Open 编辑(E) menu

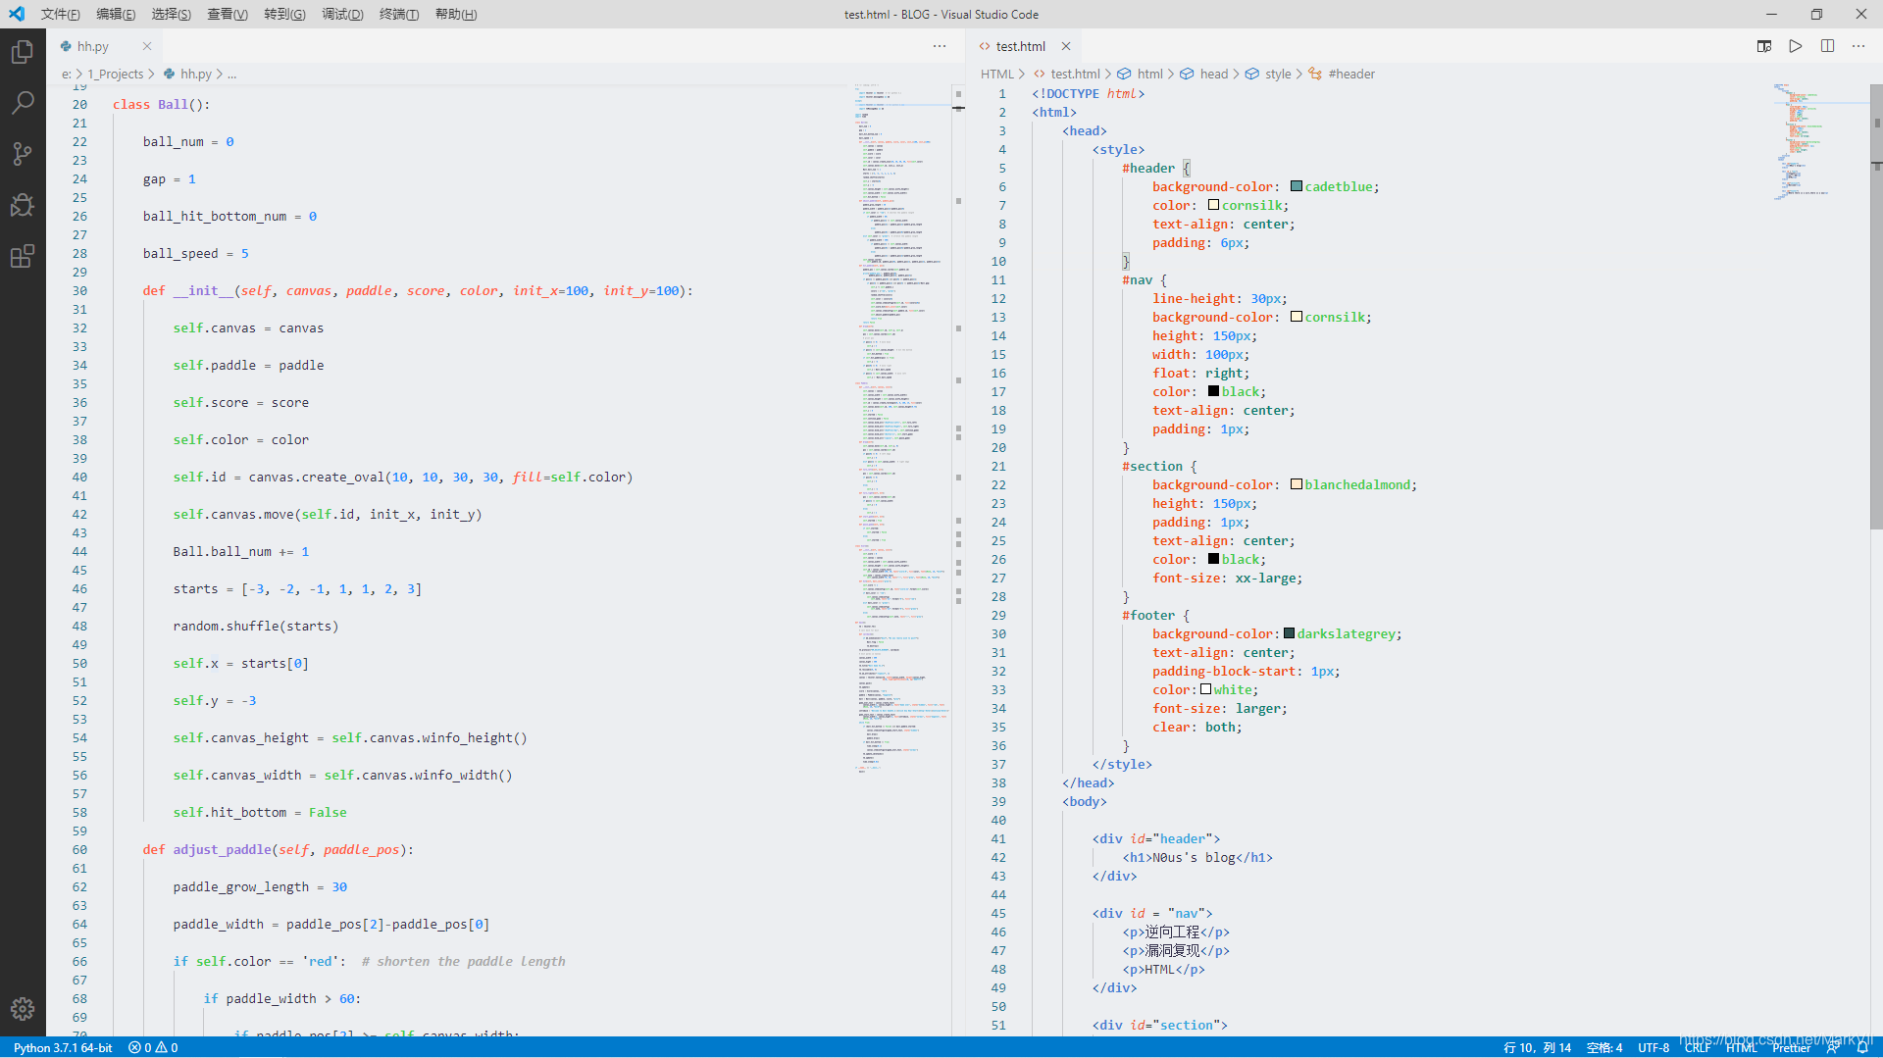[x=116, y=14]
